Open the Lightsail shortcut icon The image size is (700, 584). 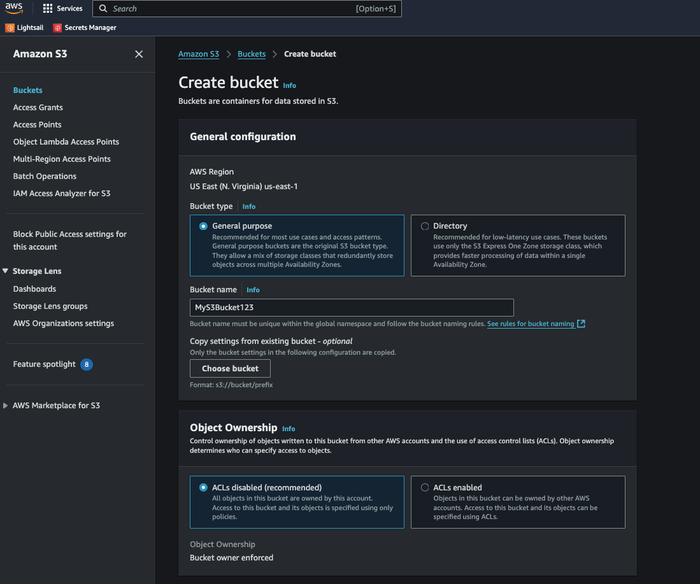point(10,27)
